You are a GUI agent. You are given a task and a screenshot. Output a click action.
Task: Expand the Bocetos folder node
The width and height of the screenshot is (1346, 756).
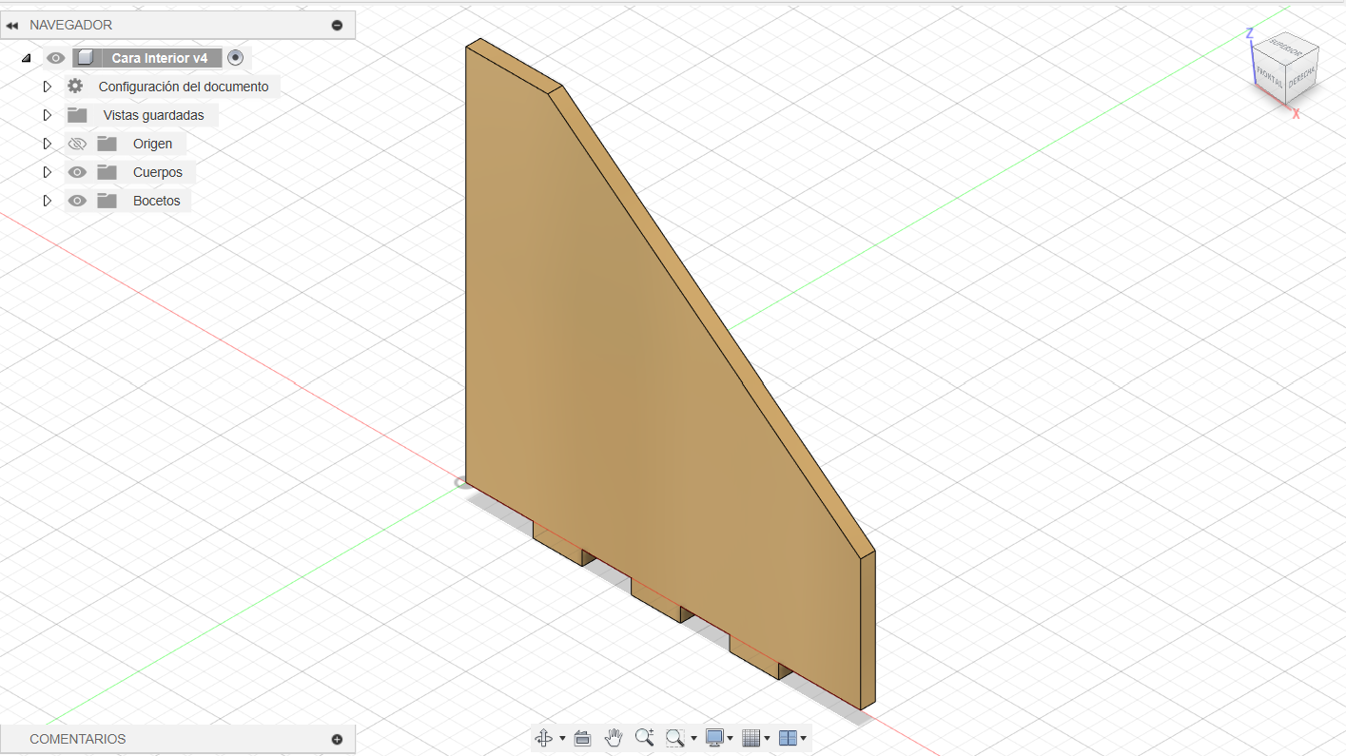47,201
